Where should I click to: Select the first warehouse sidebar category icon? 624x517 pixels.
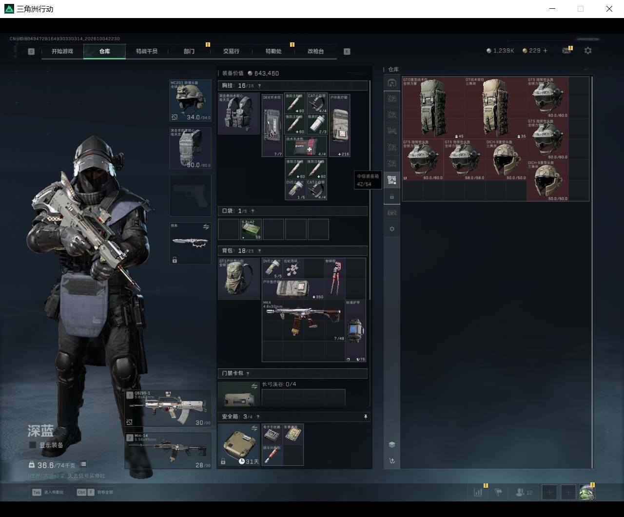392,83
